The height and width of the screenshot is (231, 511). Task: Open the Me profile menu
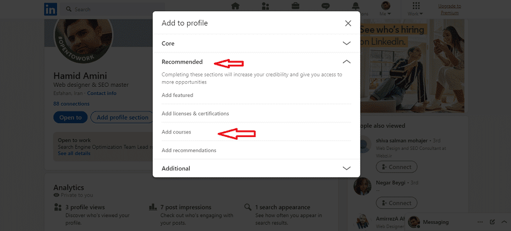pos(386,9)
